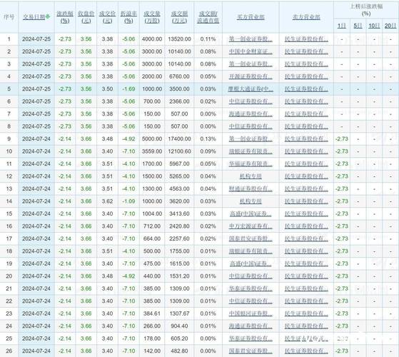Open buyer 中信证券股份有... in row 6
The image size is (399, 357).
[251, 101]
